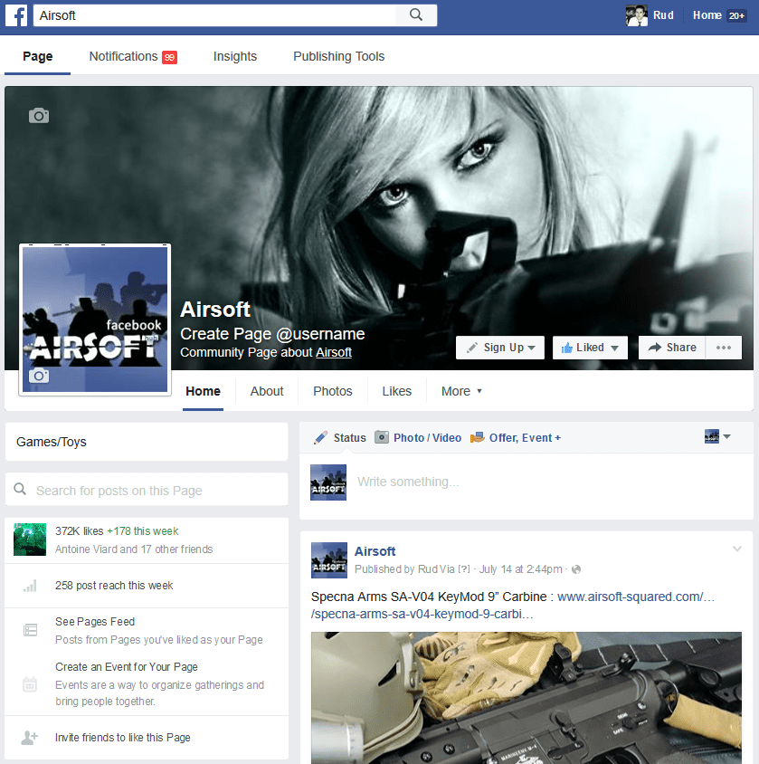Image resolution: width=759 pixels, height=764 pixels.
Task: Select the Status pencil icon
Action: [x=321, y=437]
